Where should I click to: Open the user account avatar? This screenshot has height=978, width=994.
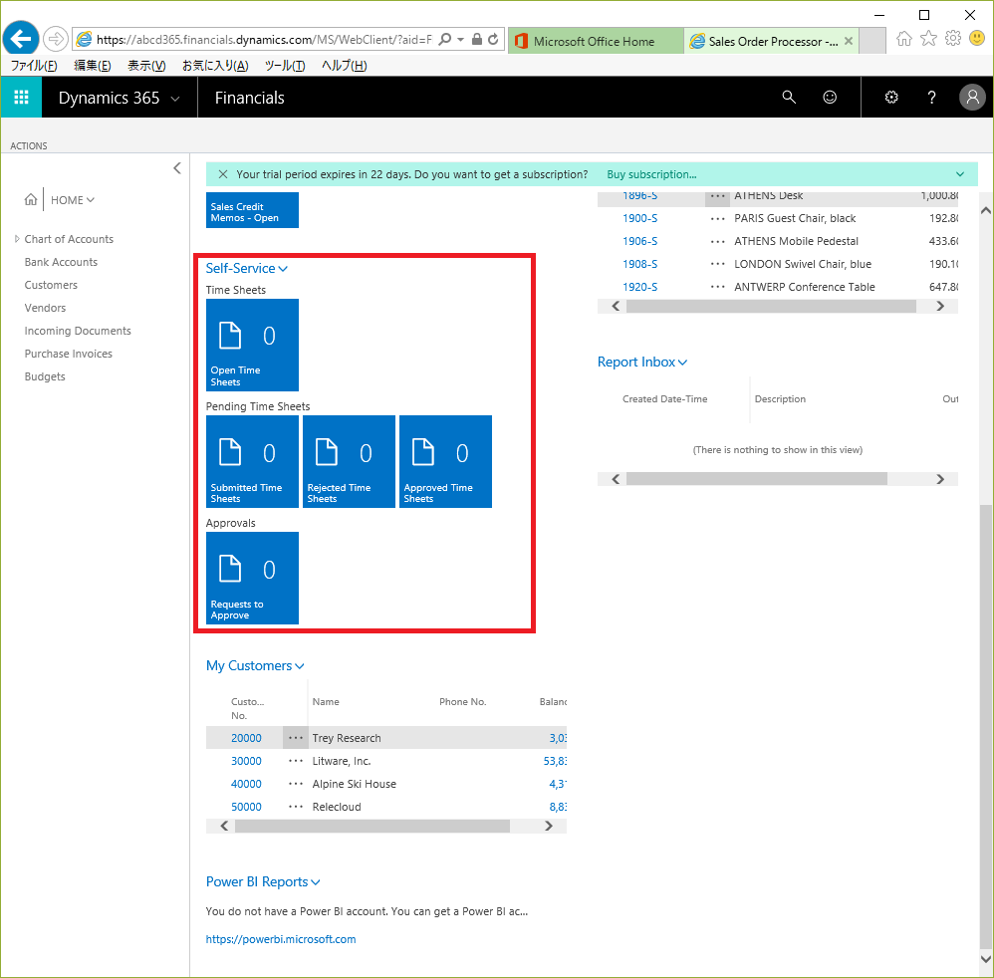coord(972,97)
